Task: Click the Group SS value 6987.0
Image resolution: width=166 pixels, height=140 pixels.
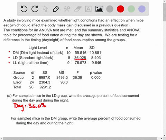Action: click(45, 77)
